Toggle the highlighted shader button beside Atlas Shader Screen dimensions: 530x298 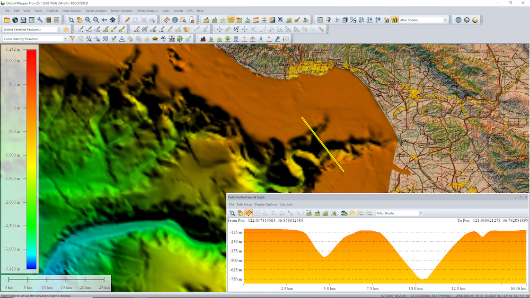click(x=394, y=20)
